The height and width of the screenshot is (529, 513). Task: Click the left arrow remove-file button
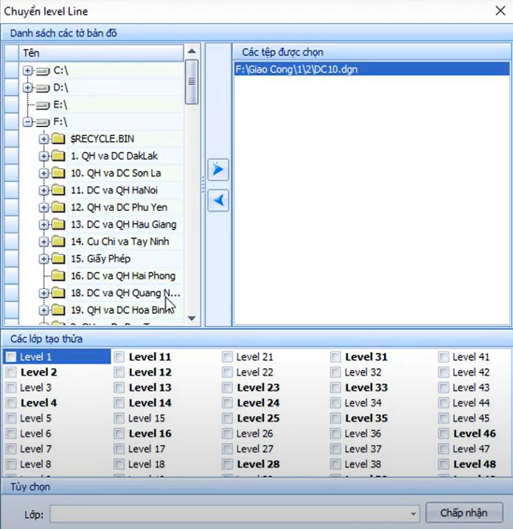click(218, 201)
